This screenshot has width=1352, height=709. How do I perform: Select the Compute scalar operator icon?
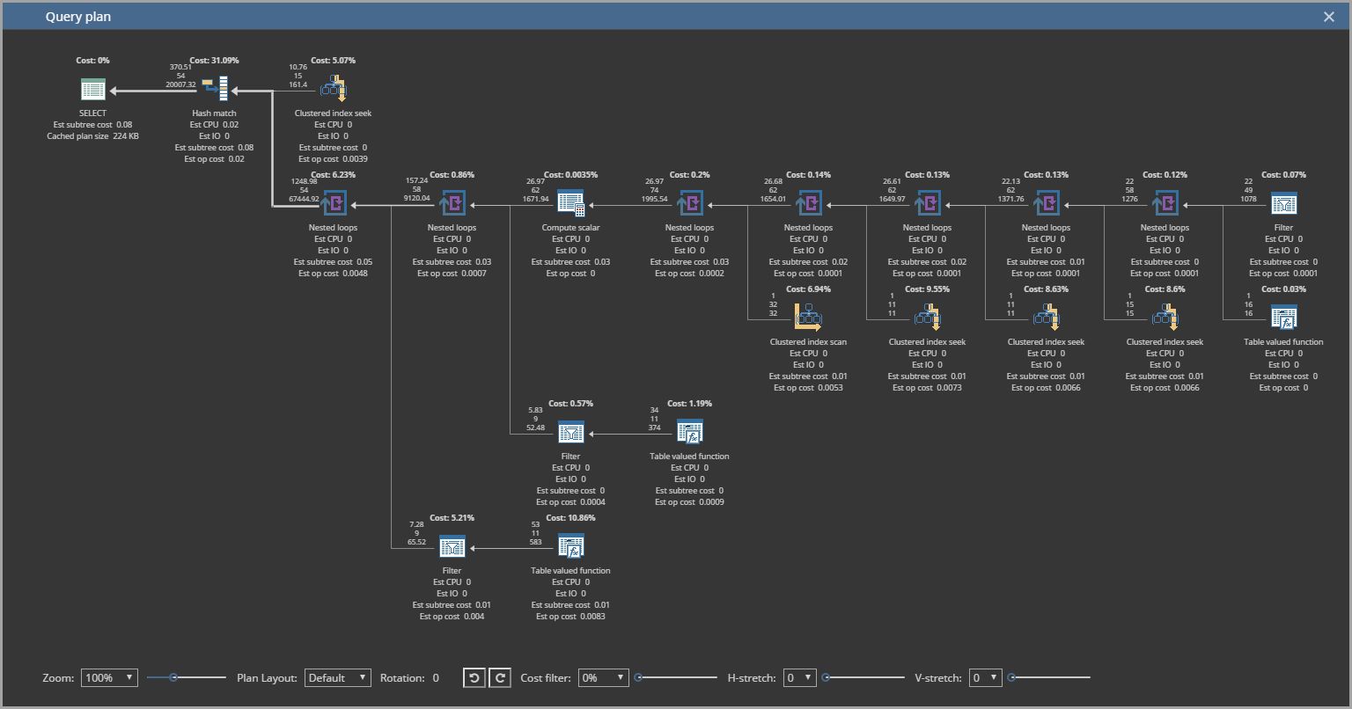pyautogui.click(x=570, y=201)
